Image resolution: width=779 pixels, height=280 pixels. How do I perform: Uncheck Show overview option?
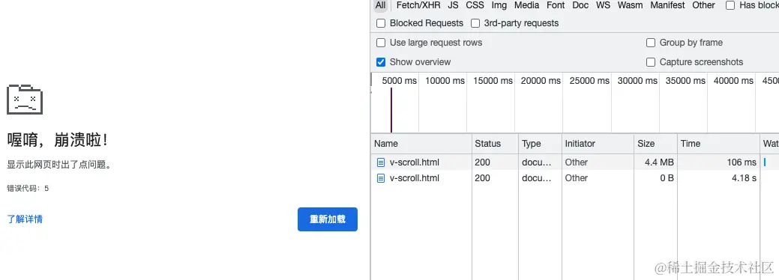tap(381, 62)
